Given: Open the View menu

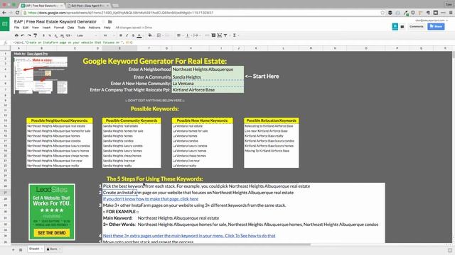Looking at the screenshot, I should click(x=36, y=28).
